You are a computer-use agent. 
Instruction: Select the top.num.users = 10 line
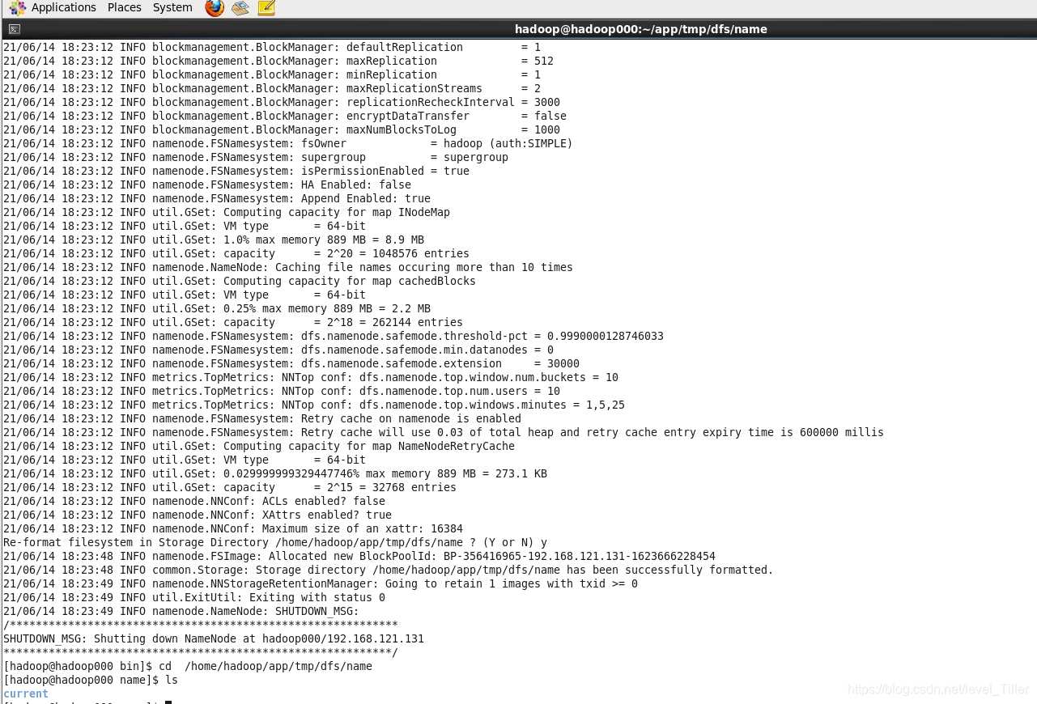(x=282, y=391)
